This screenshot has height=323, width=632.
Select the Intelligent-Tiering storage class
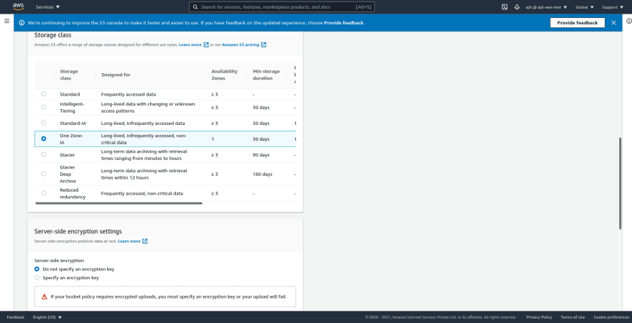pyautogui.click(x=44, y=107)
